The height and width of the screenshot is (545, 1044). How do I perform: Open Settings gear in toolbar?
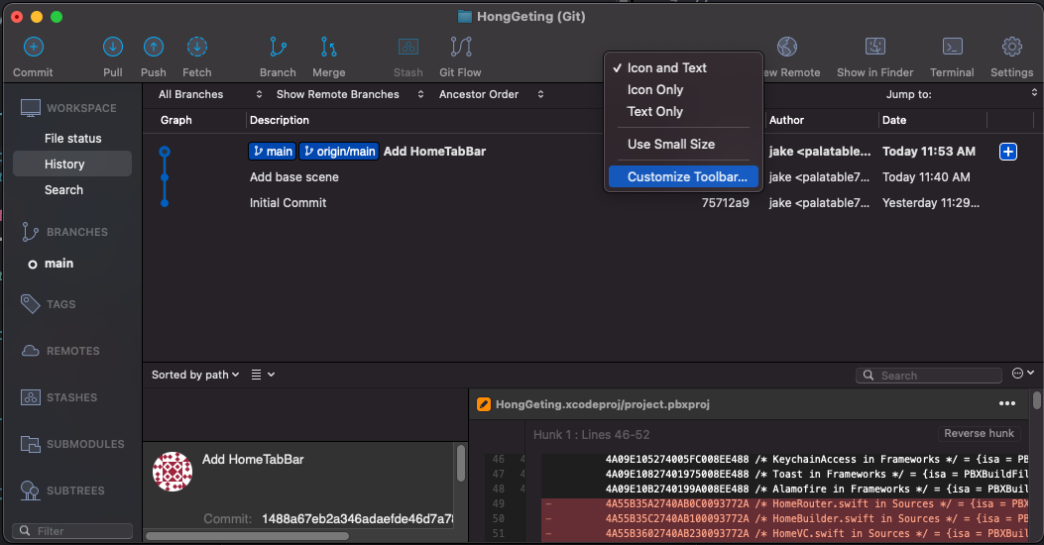[x=1011, y=48]
